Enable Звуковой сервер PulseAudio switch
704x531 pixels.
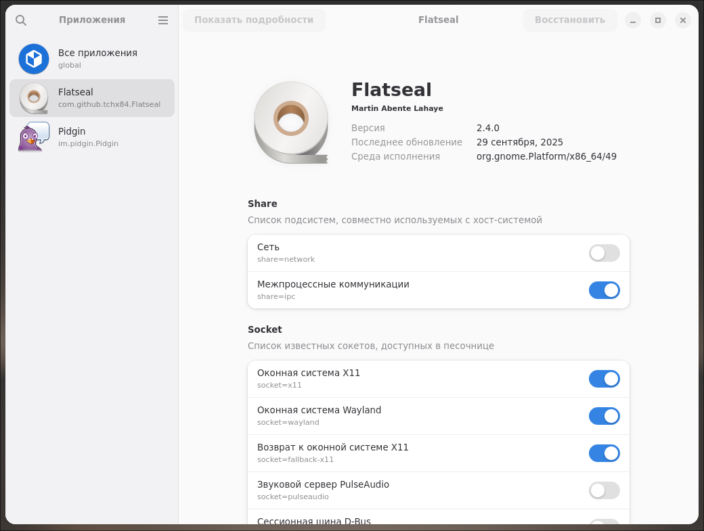pos(604,490)
